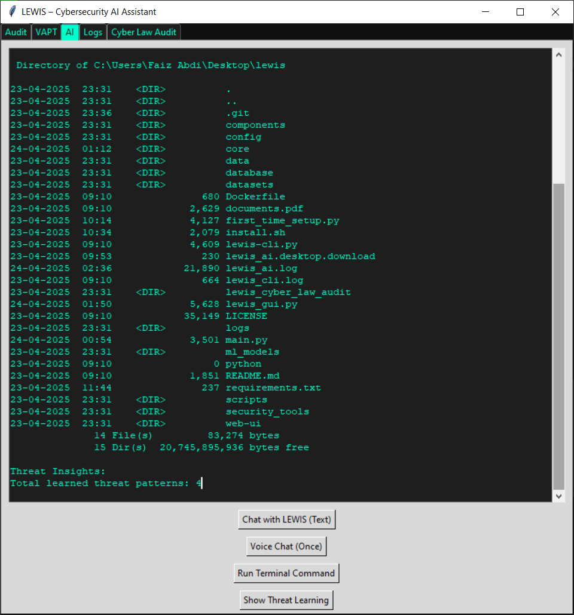The image size is (574, 615).
Task: Open the Cyber Law Audit tab
Action: click(x=143, y=32)
